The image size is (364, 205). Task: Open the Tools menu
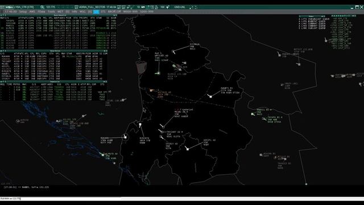tap(51, 11)
